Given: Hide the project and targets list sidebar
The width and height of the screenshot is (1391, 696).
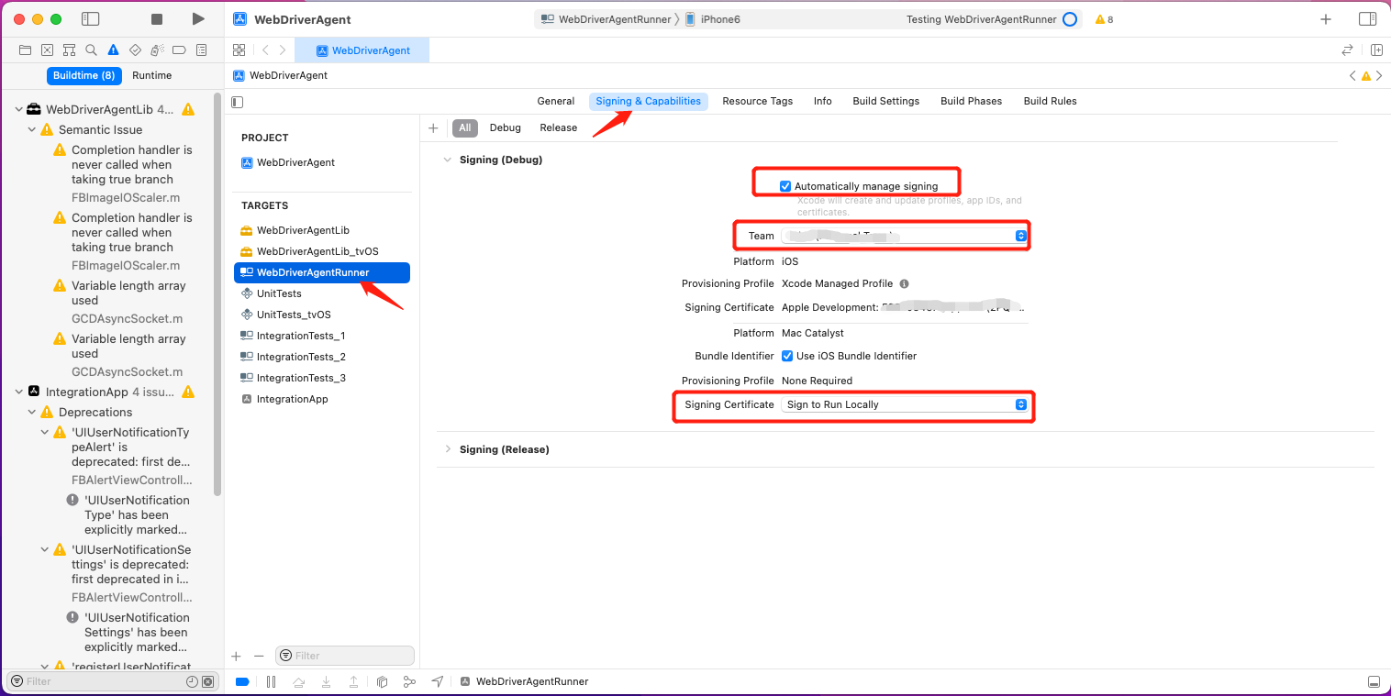Looking at the screenshot, I should tap(238, 102).
